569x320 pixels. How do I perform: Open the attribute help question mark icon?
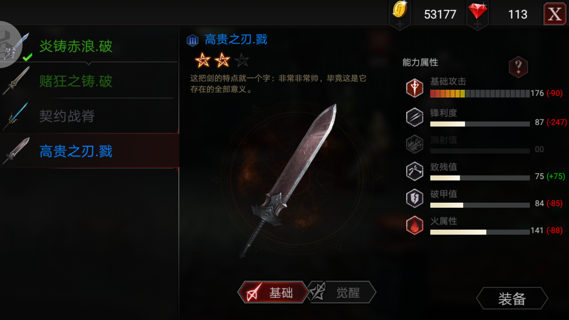click(518, 67)
